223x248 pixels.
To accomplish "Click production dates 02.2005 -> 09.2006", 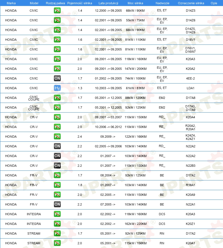I will [108, 146].
